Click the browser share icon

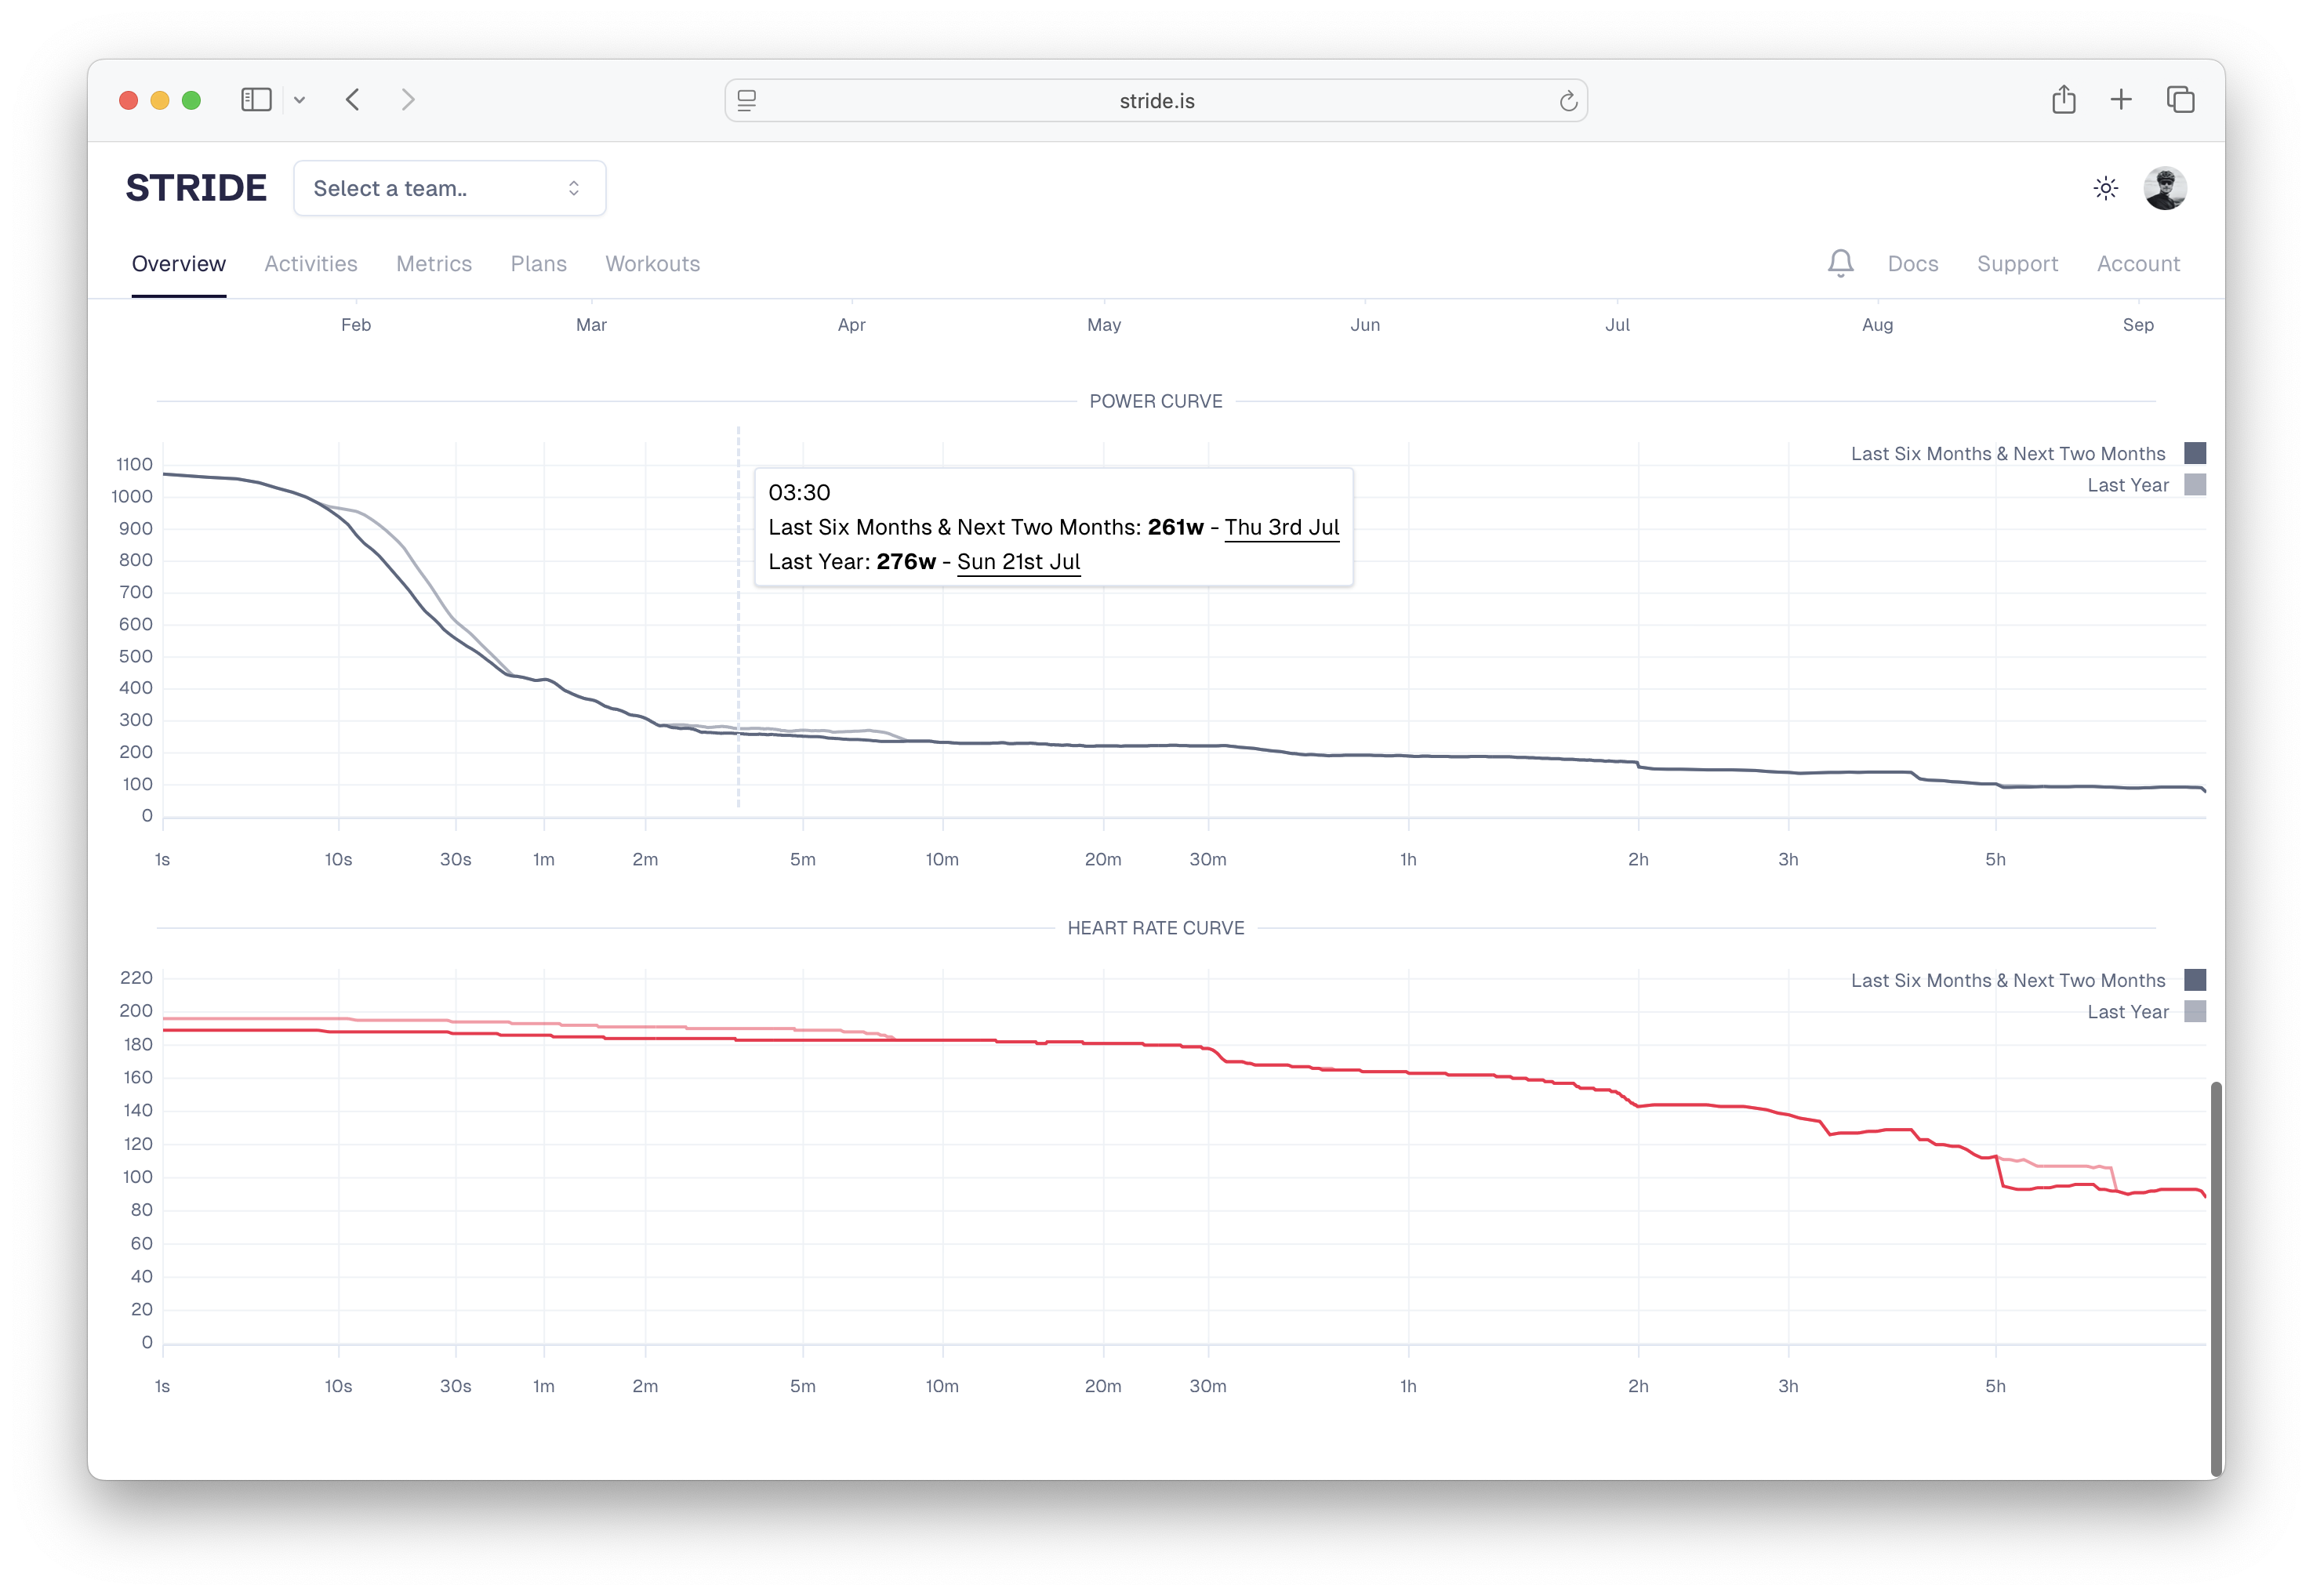point(2064,99)
